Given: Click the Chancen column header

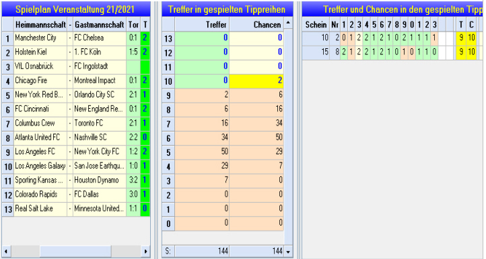Looking at the screenshot, I should tap(256, 24).
